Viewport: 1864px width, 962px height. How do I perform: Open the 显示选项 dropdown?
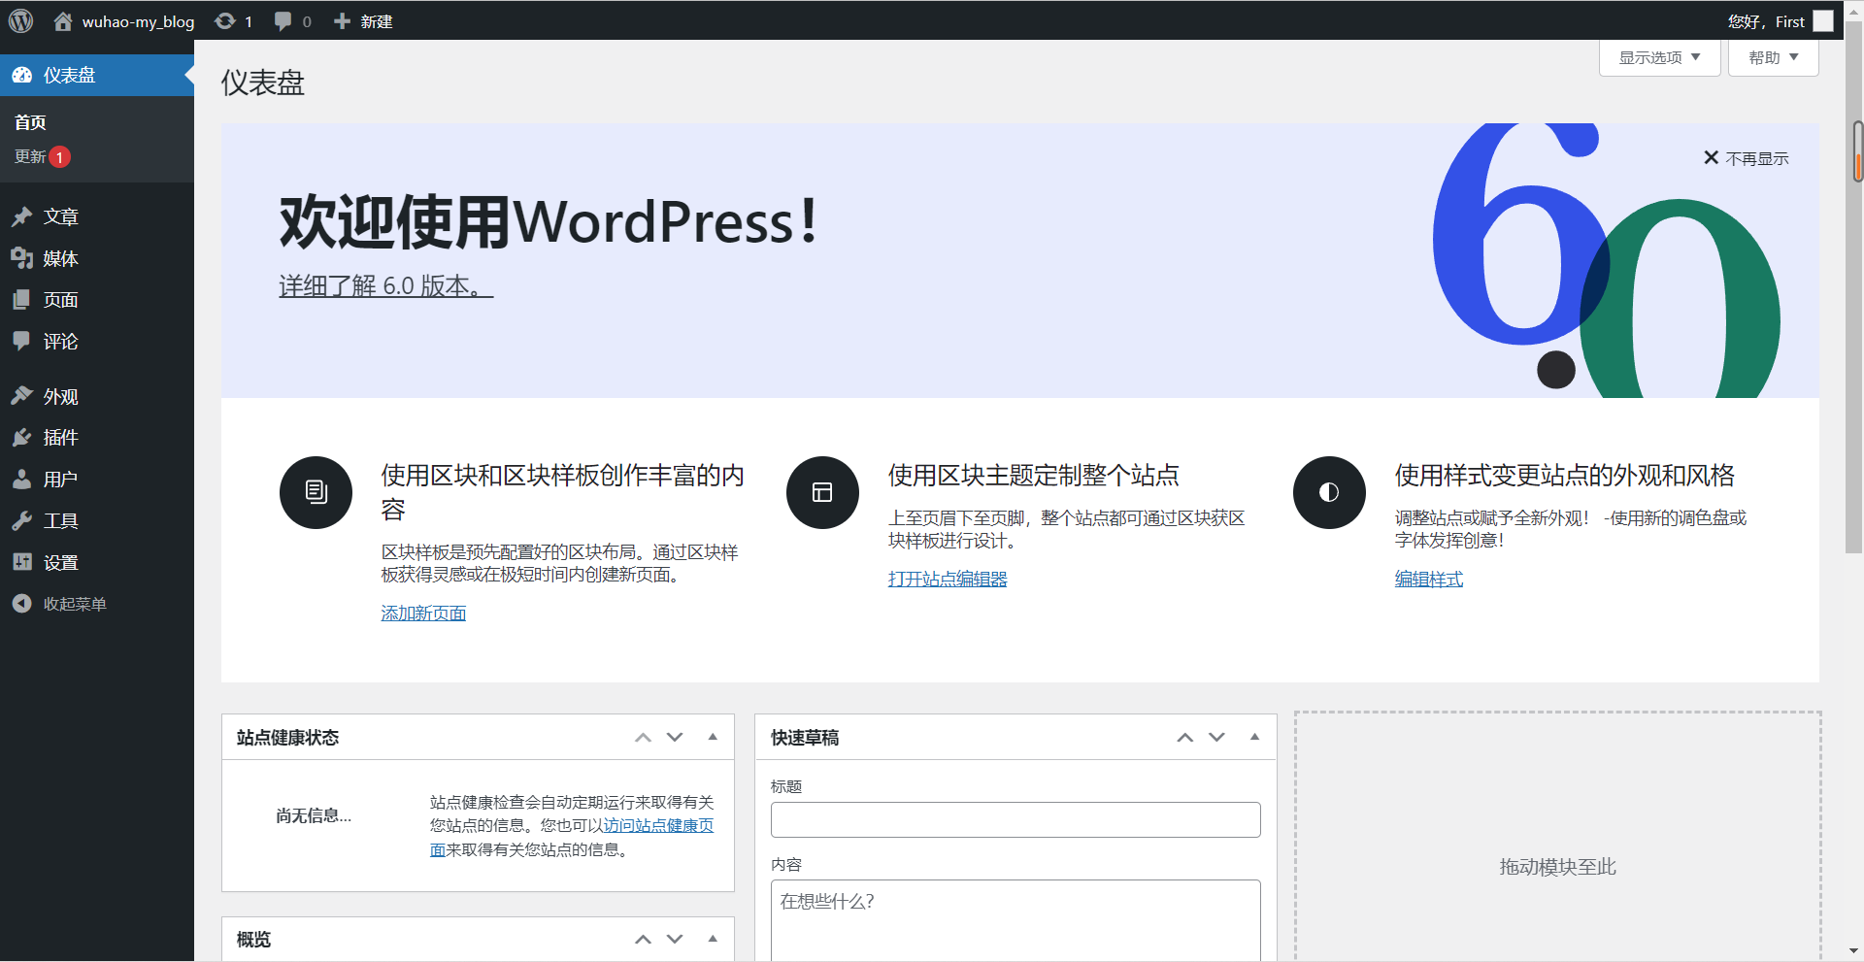(1659, 58)
